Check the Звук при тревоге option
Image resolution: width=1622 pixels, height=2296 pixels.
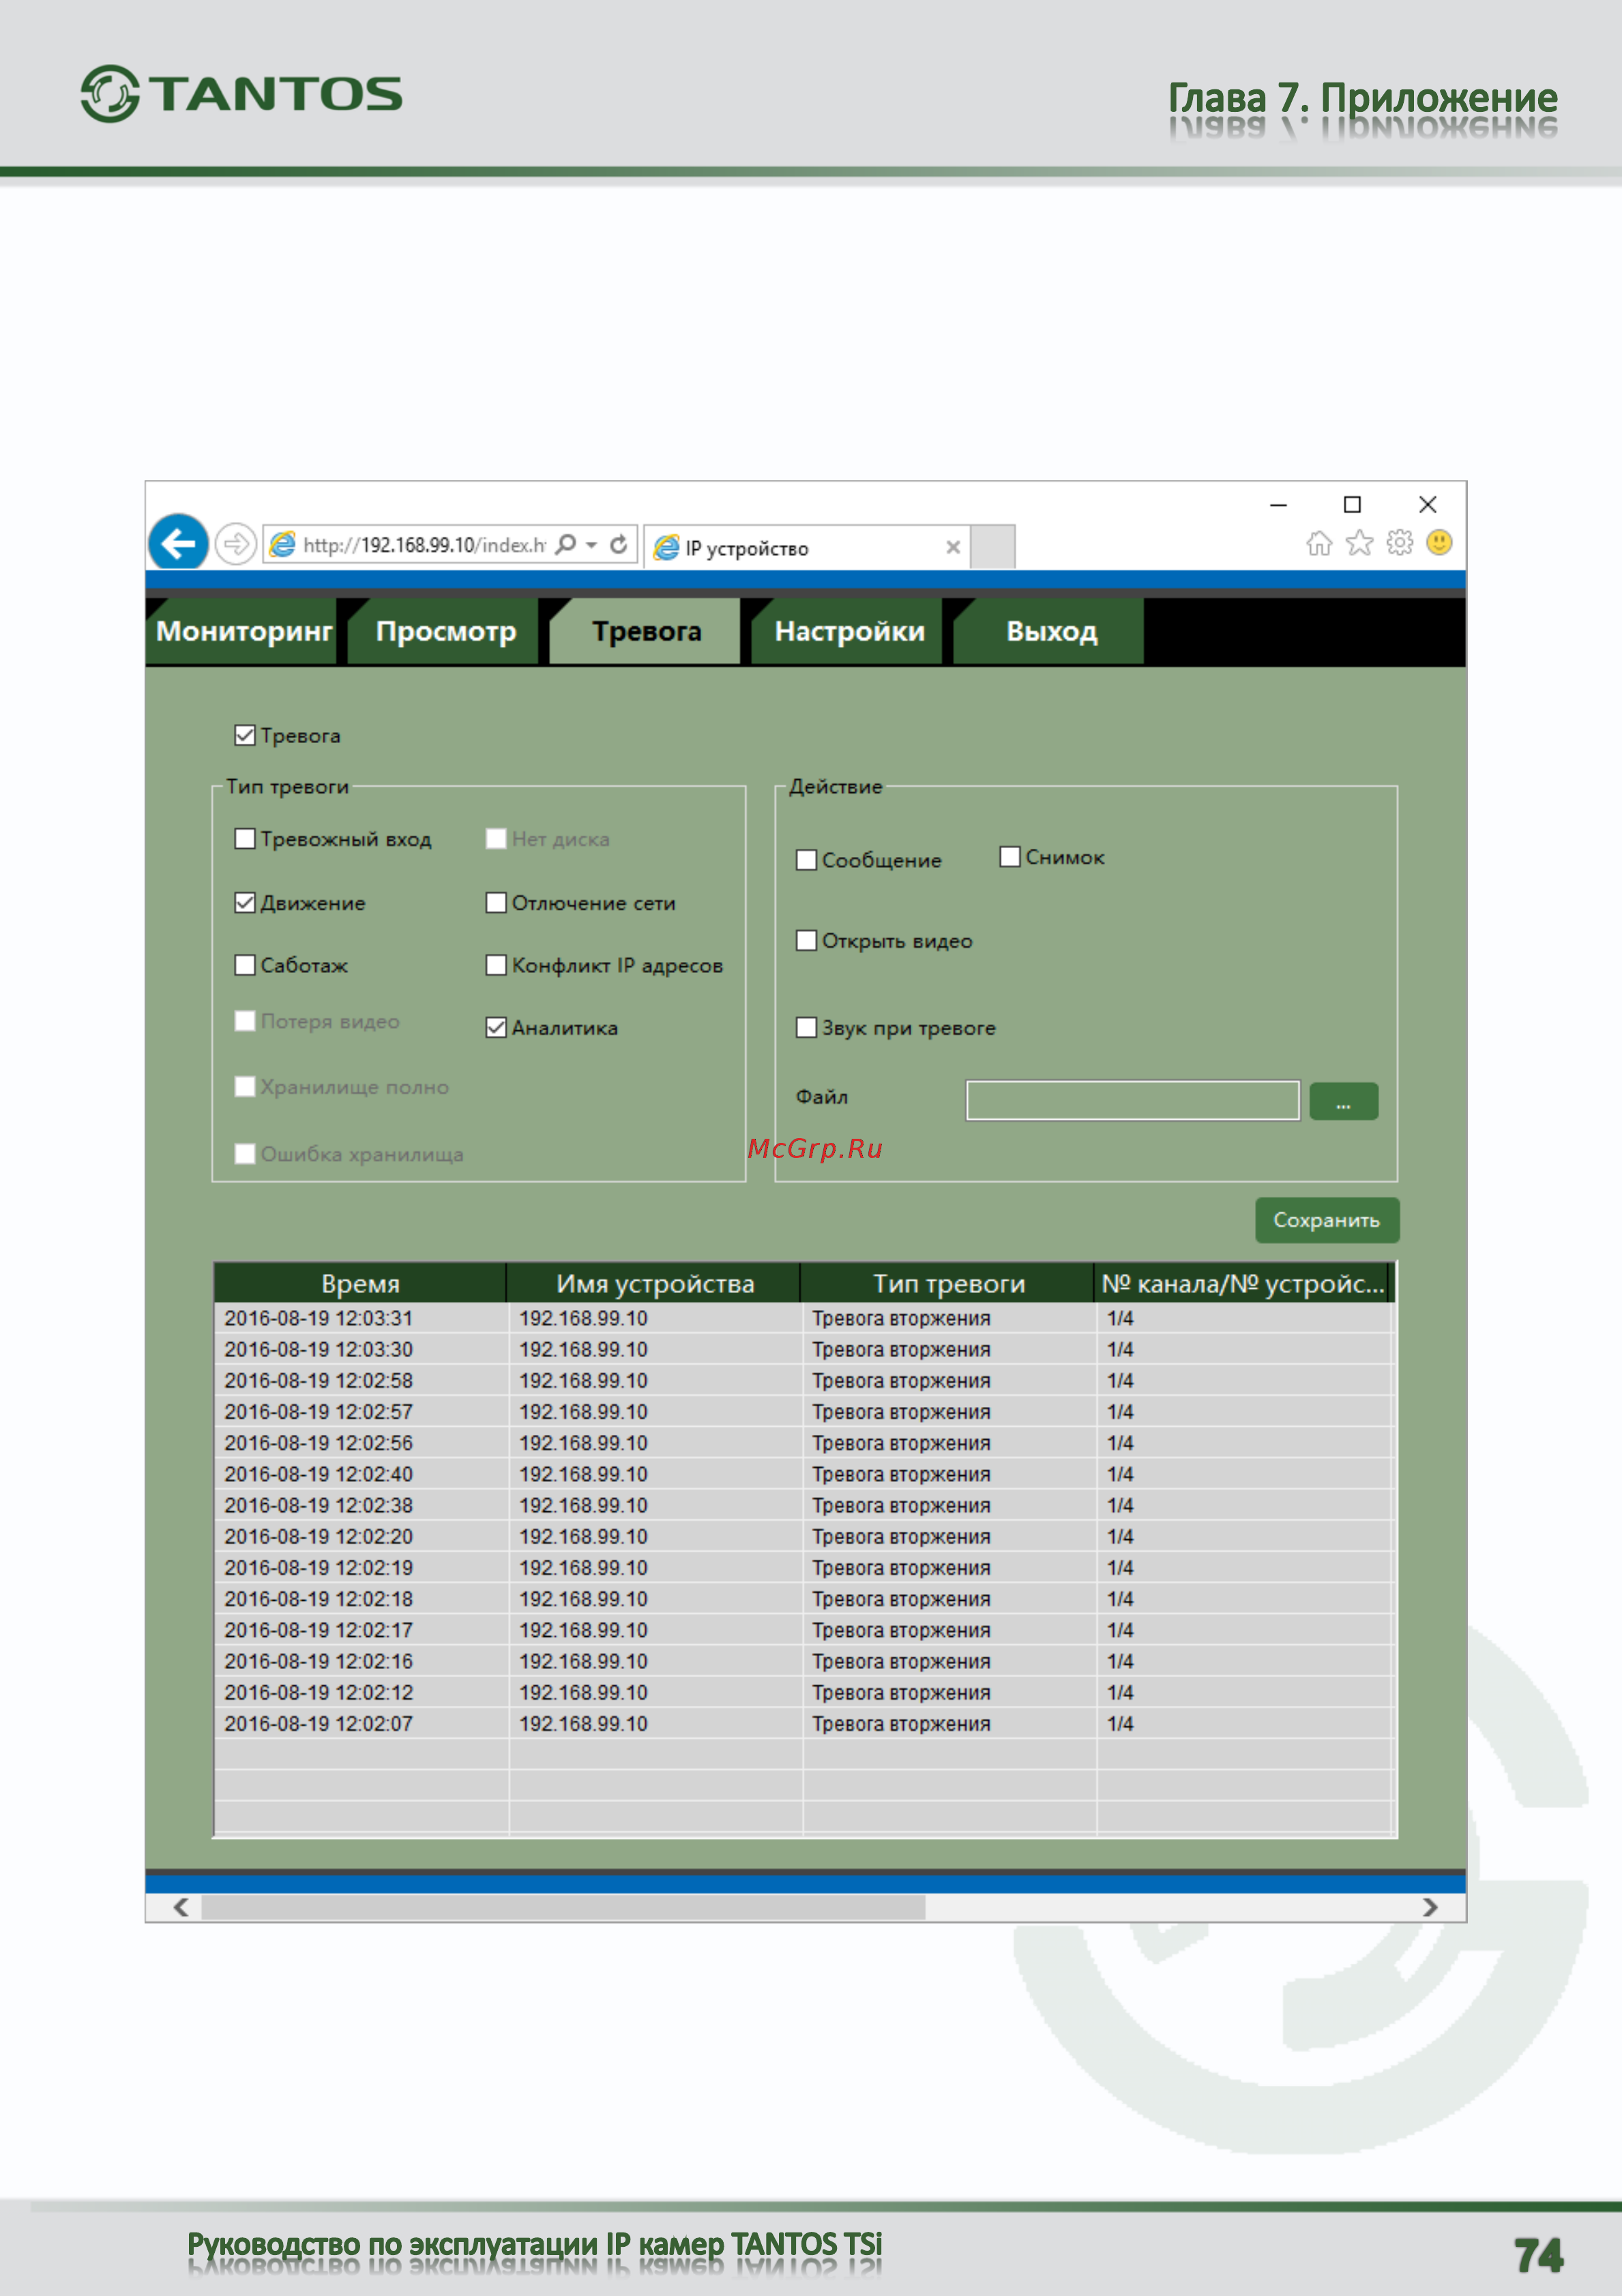tap(806, 1027)
